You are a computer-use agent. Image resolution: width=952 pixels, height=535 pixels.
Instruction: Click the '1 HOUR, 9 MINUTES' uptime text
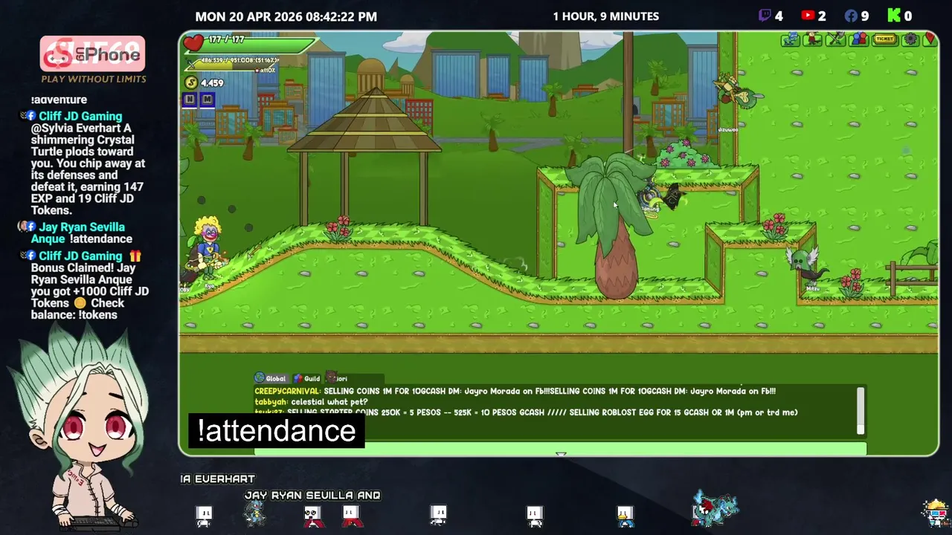[x=605, y=16]
